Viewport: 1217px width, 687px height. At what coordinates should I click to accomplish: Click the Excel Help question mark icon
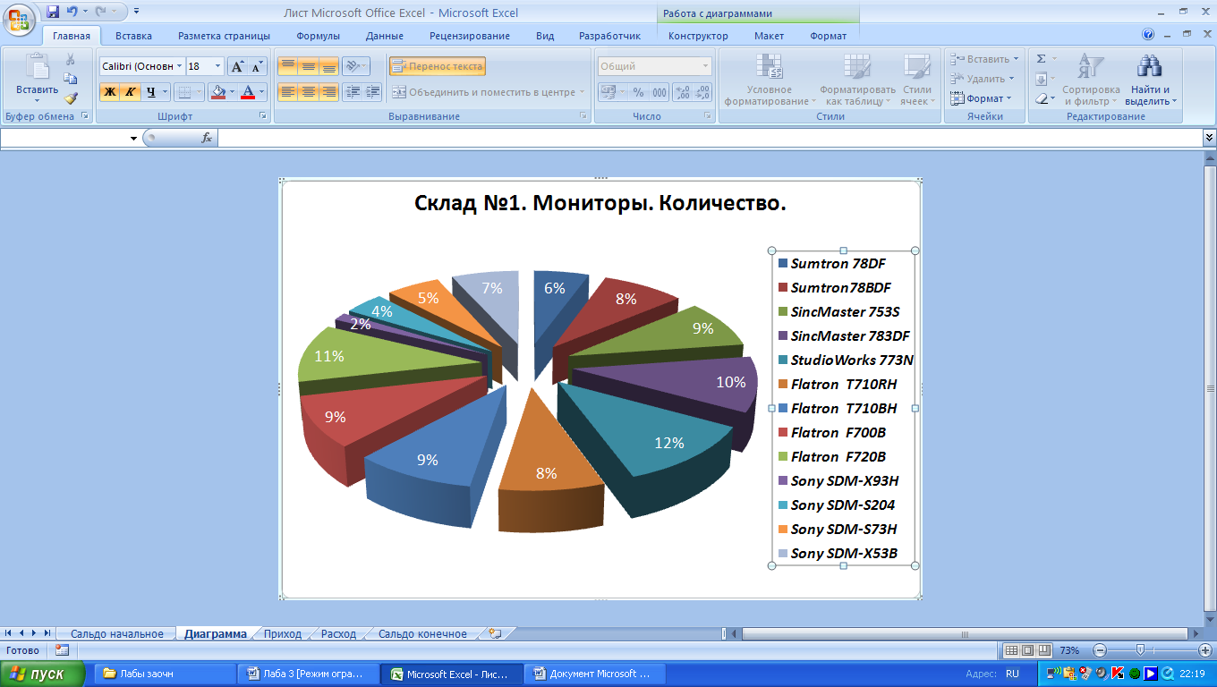tap(1148, 35)
